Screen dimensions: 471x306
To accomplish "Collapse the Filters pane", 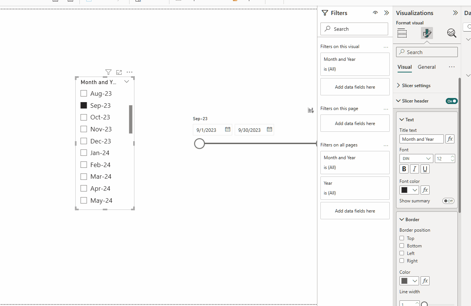I will (386, 13).
